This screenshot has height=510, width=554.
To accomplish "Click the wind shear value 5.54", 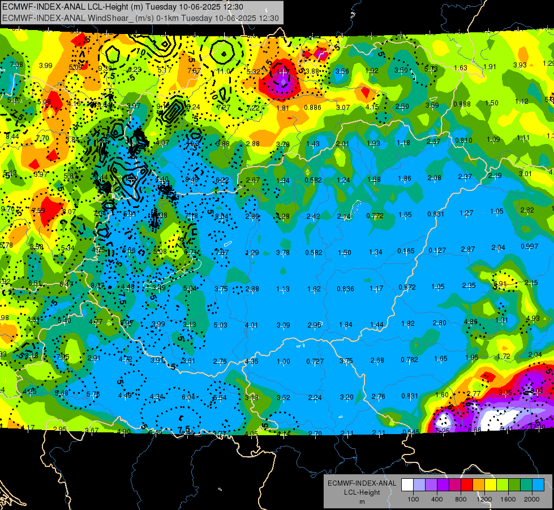I will [220, 397].
